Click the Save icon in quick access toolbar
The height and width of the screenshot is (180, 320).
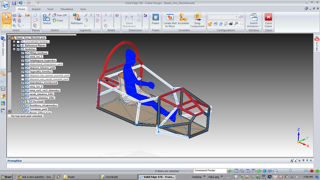14,3
